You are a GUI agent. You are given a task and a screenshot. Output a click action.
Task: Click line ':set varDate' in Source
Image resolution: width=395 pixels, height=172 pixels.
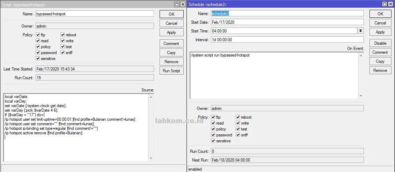(x=35, y=106)
